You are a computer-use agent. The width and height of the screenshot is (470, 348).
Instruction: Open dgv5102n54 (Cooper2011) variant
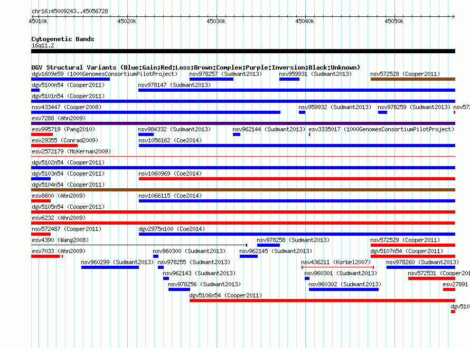68,162
